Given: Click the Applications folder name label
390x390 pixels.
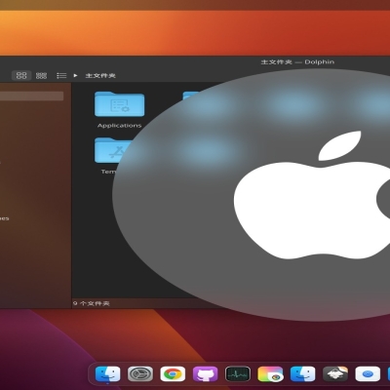Looking at the screenshot, I should 120,126.
